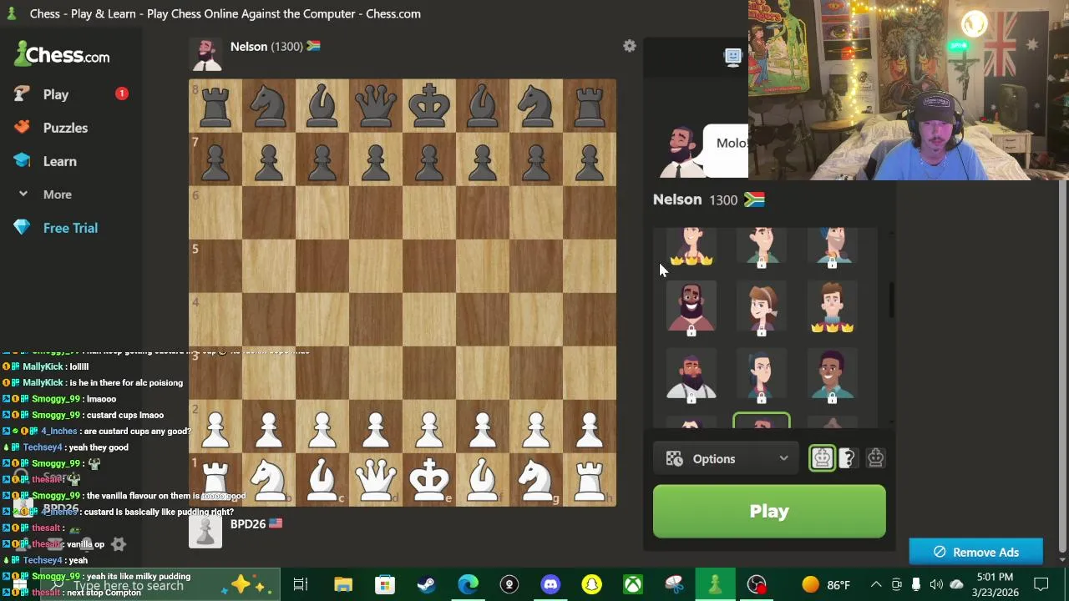Click Nelson's speech bubble portrait
Image resolution: width=1069 pixels, height=601 pixels.
click(681, 151)
